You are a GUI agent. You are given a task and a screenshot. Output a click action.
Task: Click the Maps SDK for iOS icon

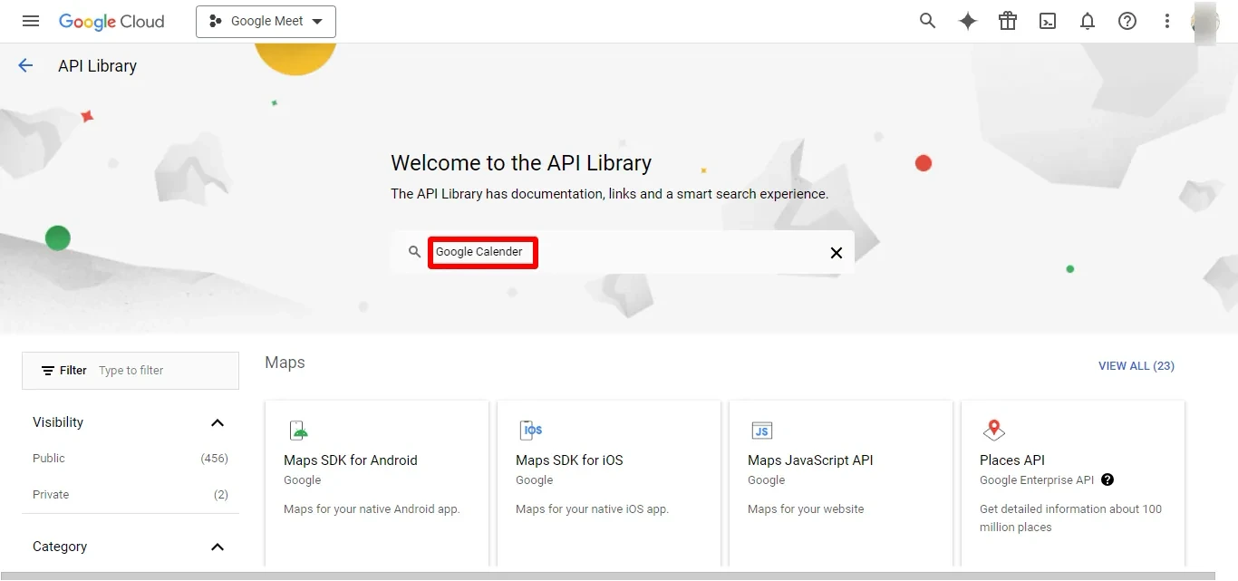(x=531, y=431)
